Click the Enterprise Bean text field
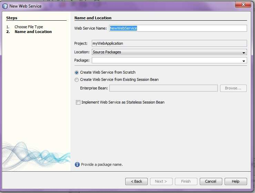The height and width of the screenshot is (193, 255). [x=164, y=88]
